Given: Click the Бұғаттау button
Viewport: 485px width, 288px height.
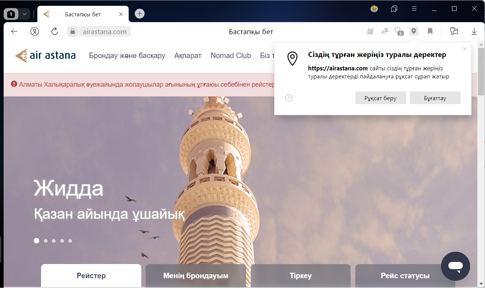Looking at the screenshot, I should coord(435,98).
